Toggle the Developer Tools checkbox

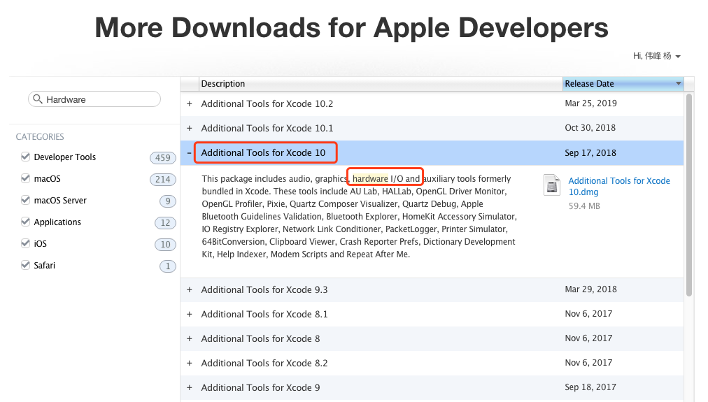pyautogui.click(x=25, y=157)
